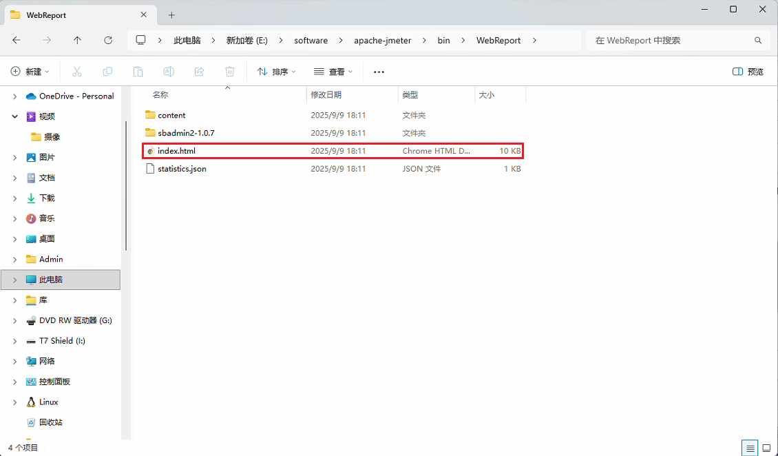Select the index.html file
778x456 pixels.
point(178,151)
